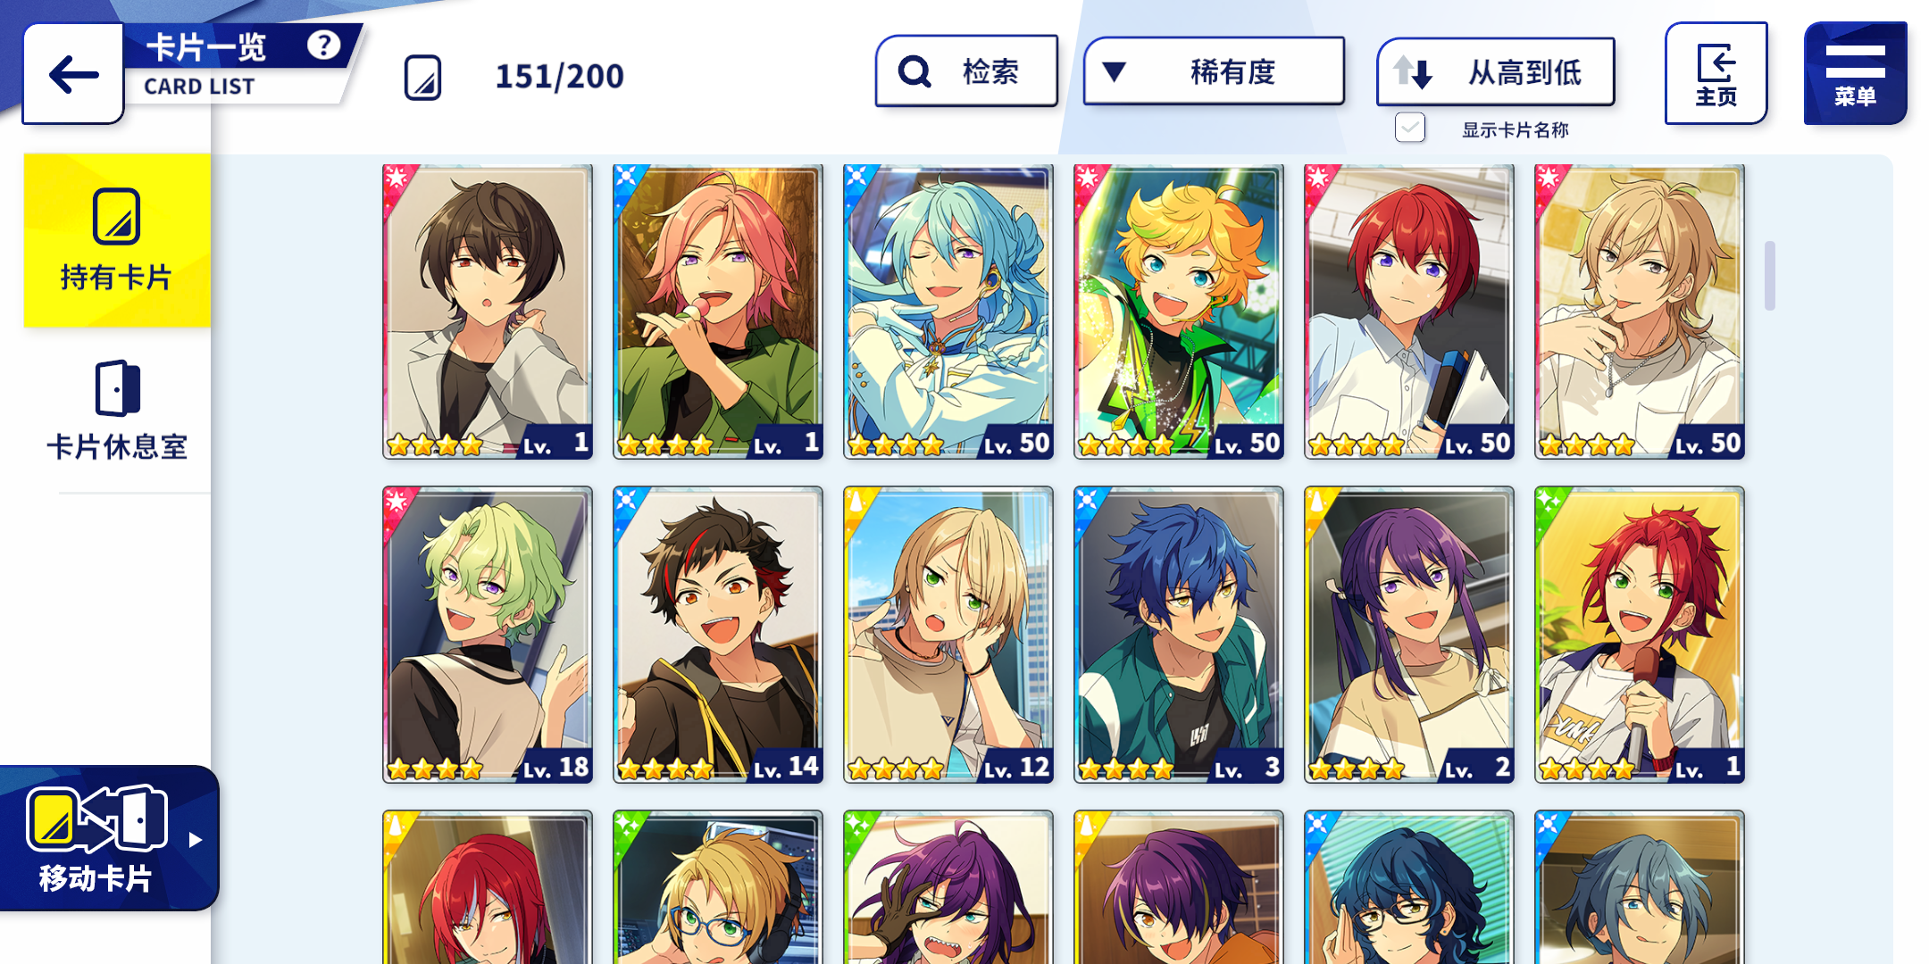This screenshot has height=964, width=1929.
Task: Open the orange-haired Lv. 50 card
Action: tap(1179, 312)
